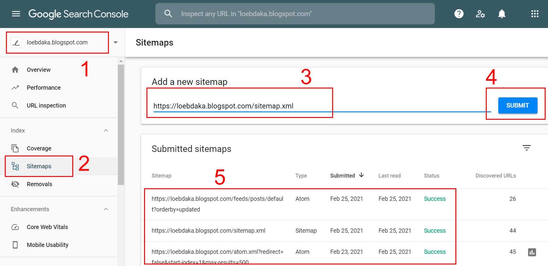Click sidebar scrollbar up arrow
This screenshot has height=266, width=548.
[121, 61]
